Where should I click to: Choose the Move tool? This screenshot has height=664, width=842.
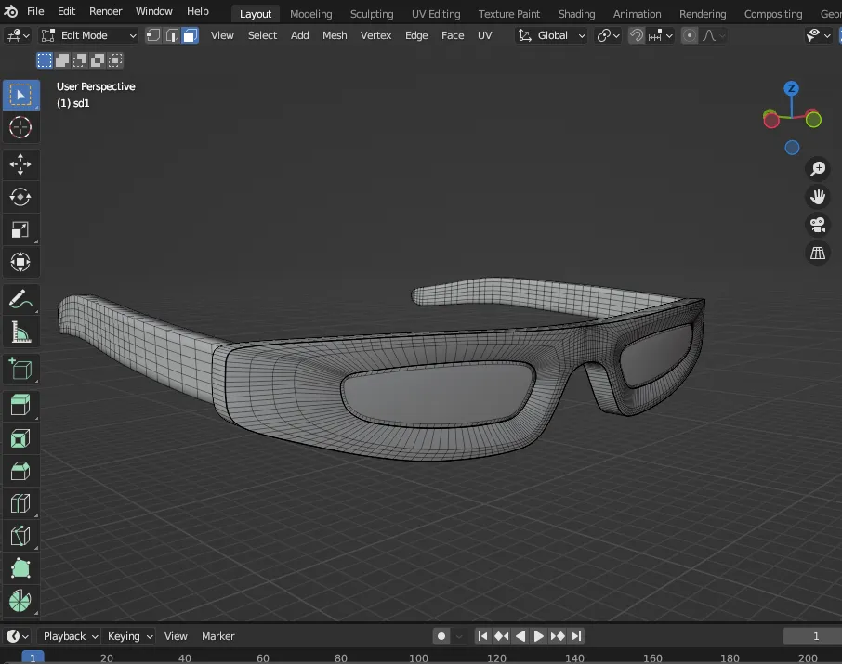pyautogui.click(x=20, y=164)
